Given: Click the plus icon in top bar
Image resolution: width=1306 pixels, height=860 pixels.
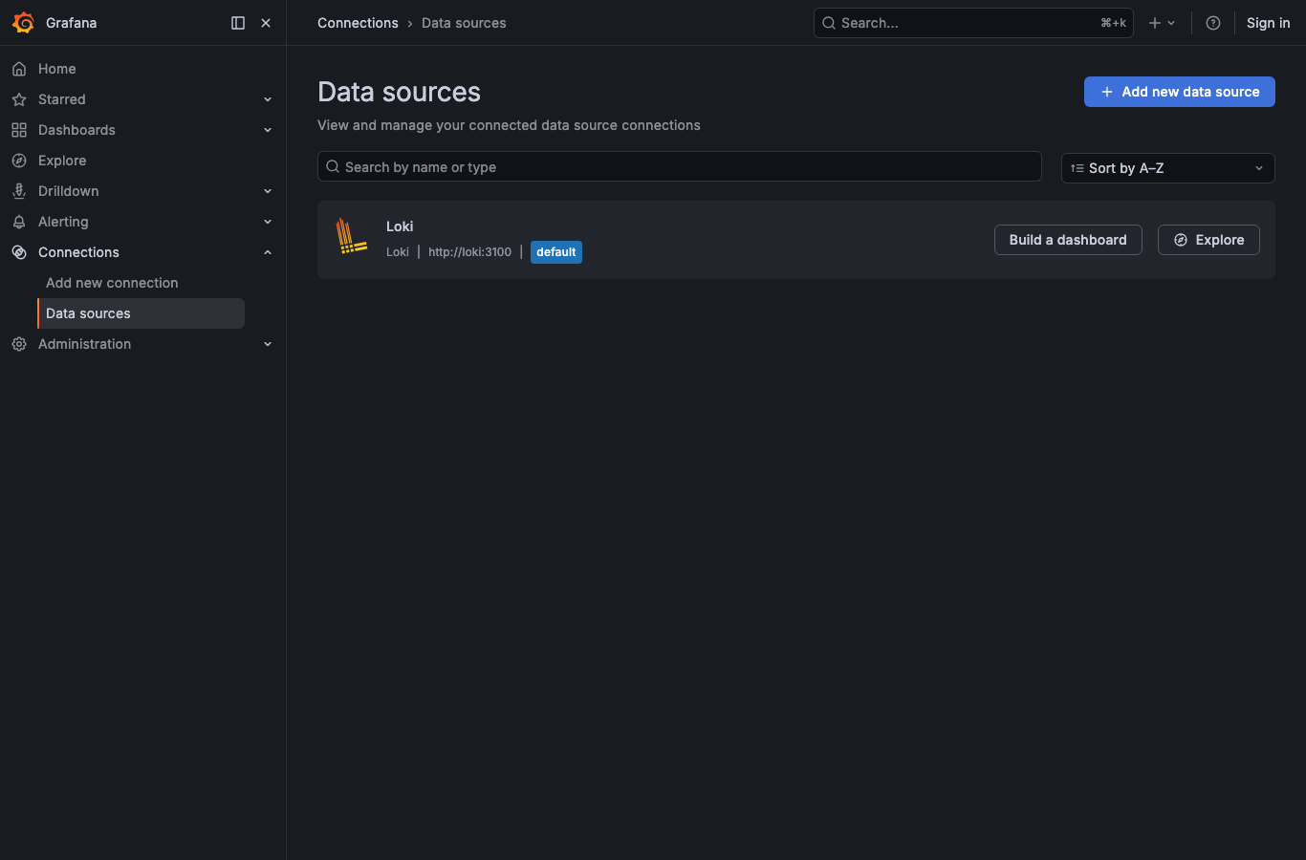Looking at the screenshot, I should pyautogui.click(x=1155, y=23).
